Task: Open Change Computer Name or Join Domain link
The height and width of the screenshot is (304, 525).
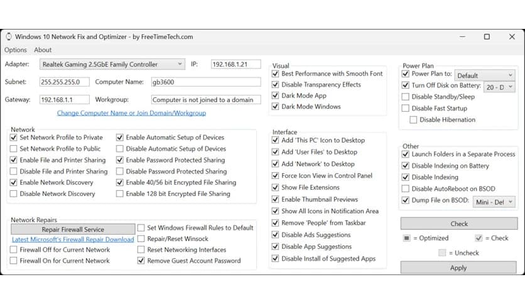Action: click(131, 113)
